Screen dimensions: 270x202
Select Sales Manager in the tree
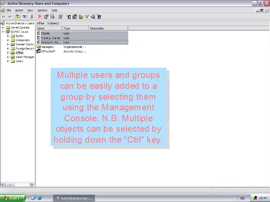coord(25,57)
